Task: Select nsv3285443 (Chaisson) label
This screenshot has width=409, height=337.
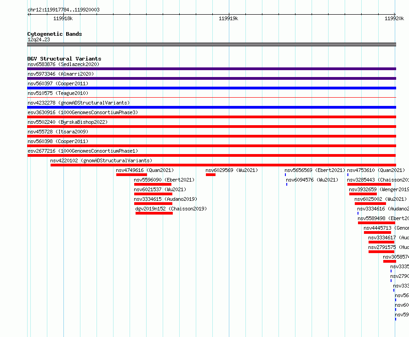Action: 378,180
